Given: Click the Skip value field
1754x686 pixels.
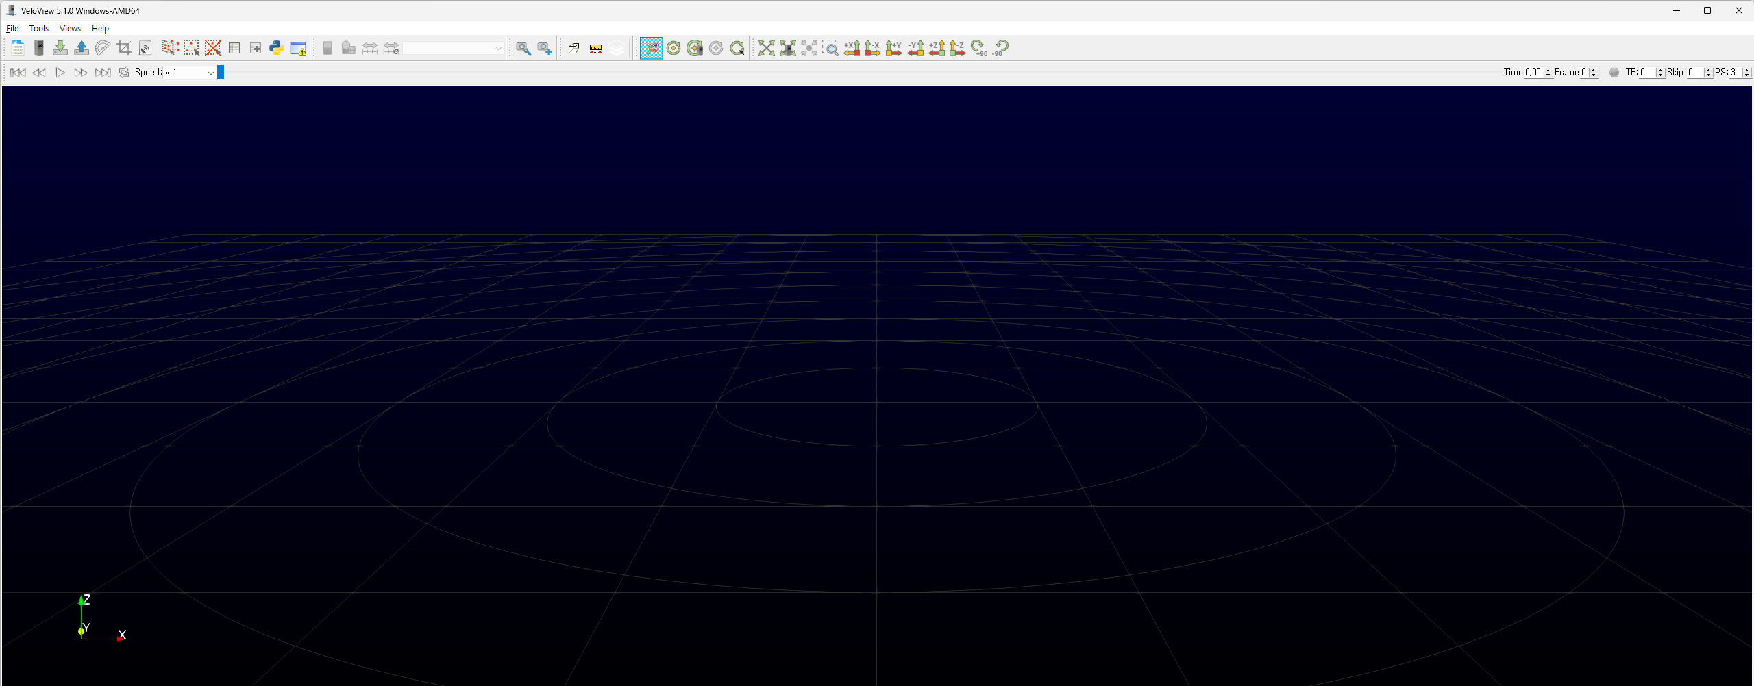Looking at the screenshot, I should point(1695,73).
